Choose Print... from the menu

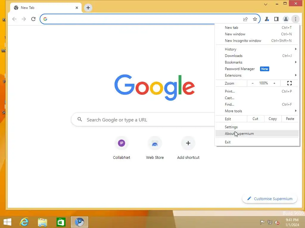pyautogui.click(x=257, y=91)
